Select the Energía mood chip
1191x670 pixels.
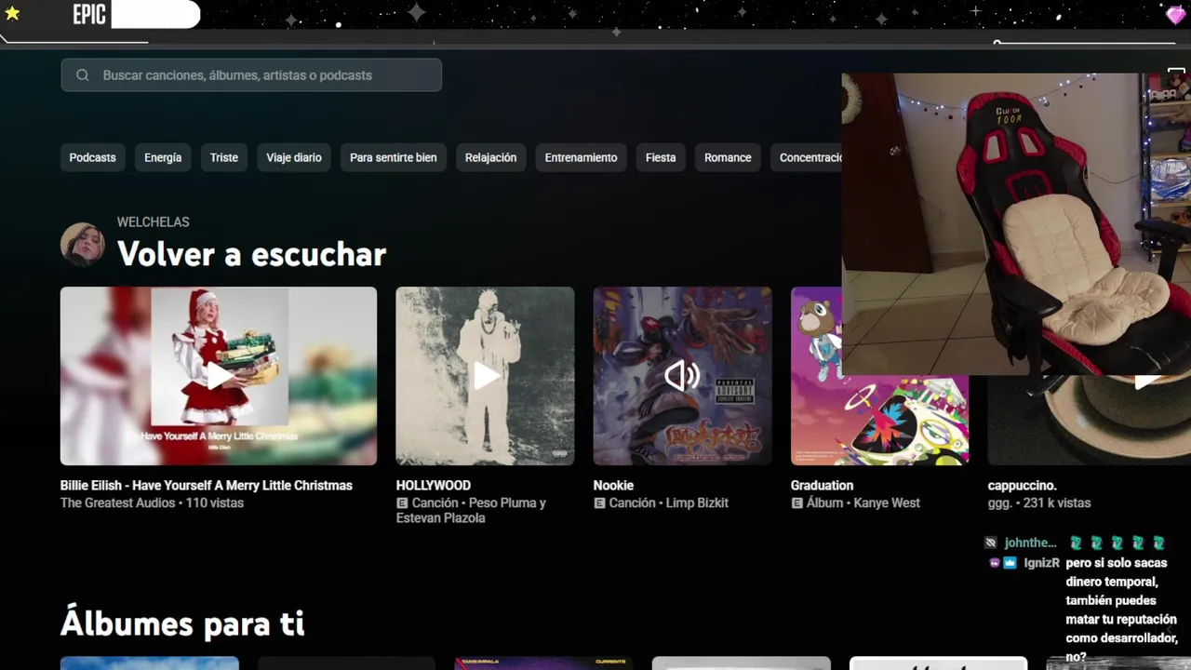tap(163, 157)
